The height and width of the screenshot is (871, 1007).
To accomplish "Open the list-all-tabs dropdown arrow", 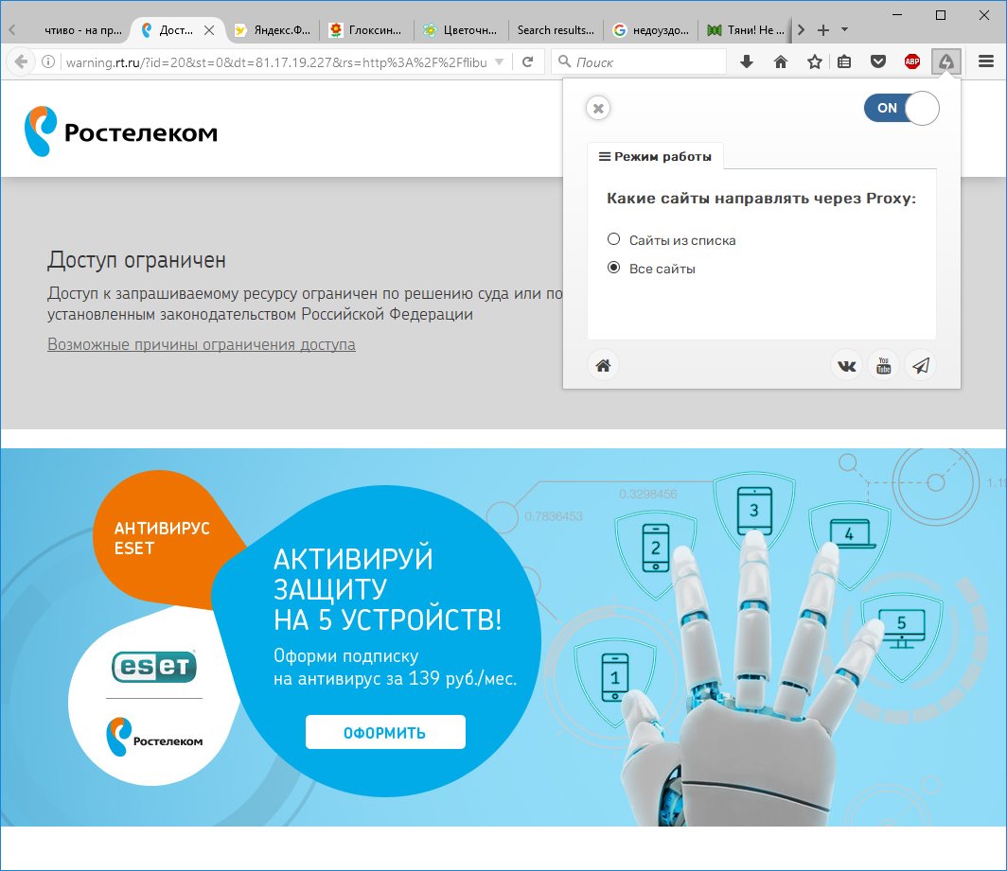I will [845, 30].
